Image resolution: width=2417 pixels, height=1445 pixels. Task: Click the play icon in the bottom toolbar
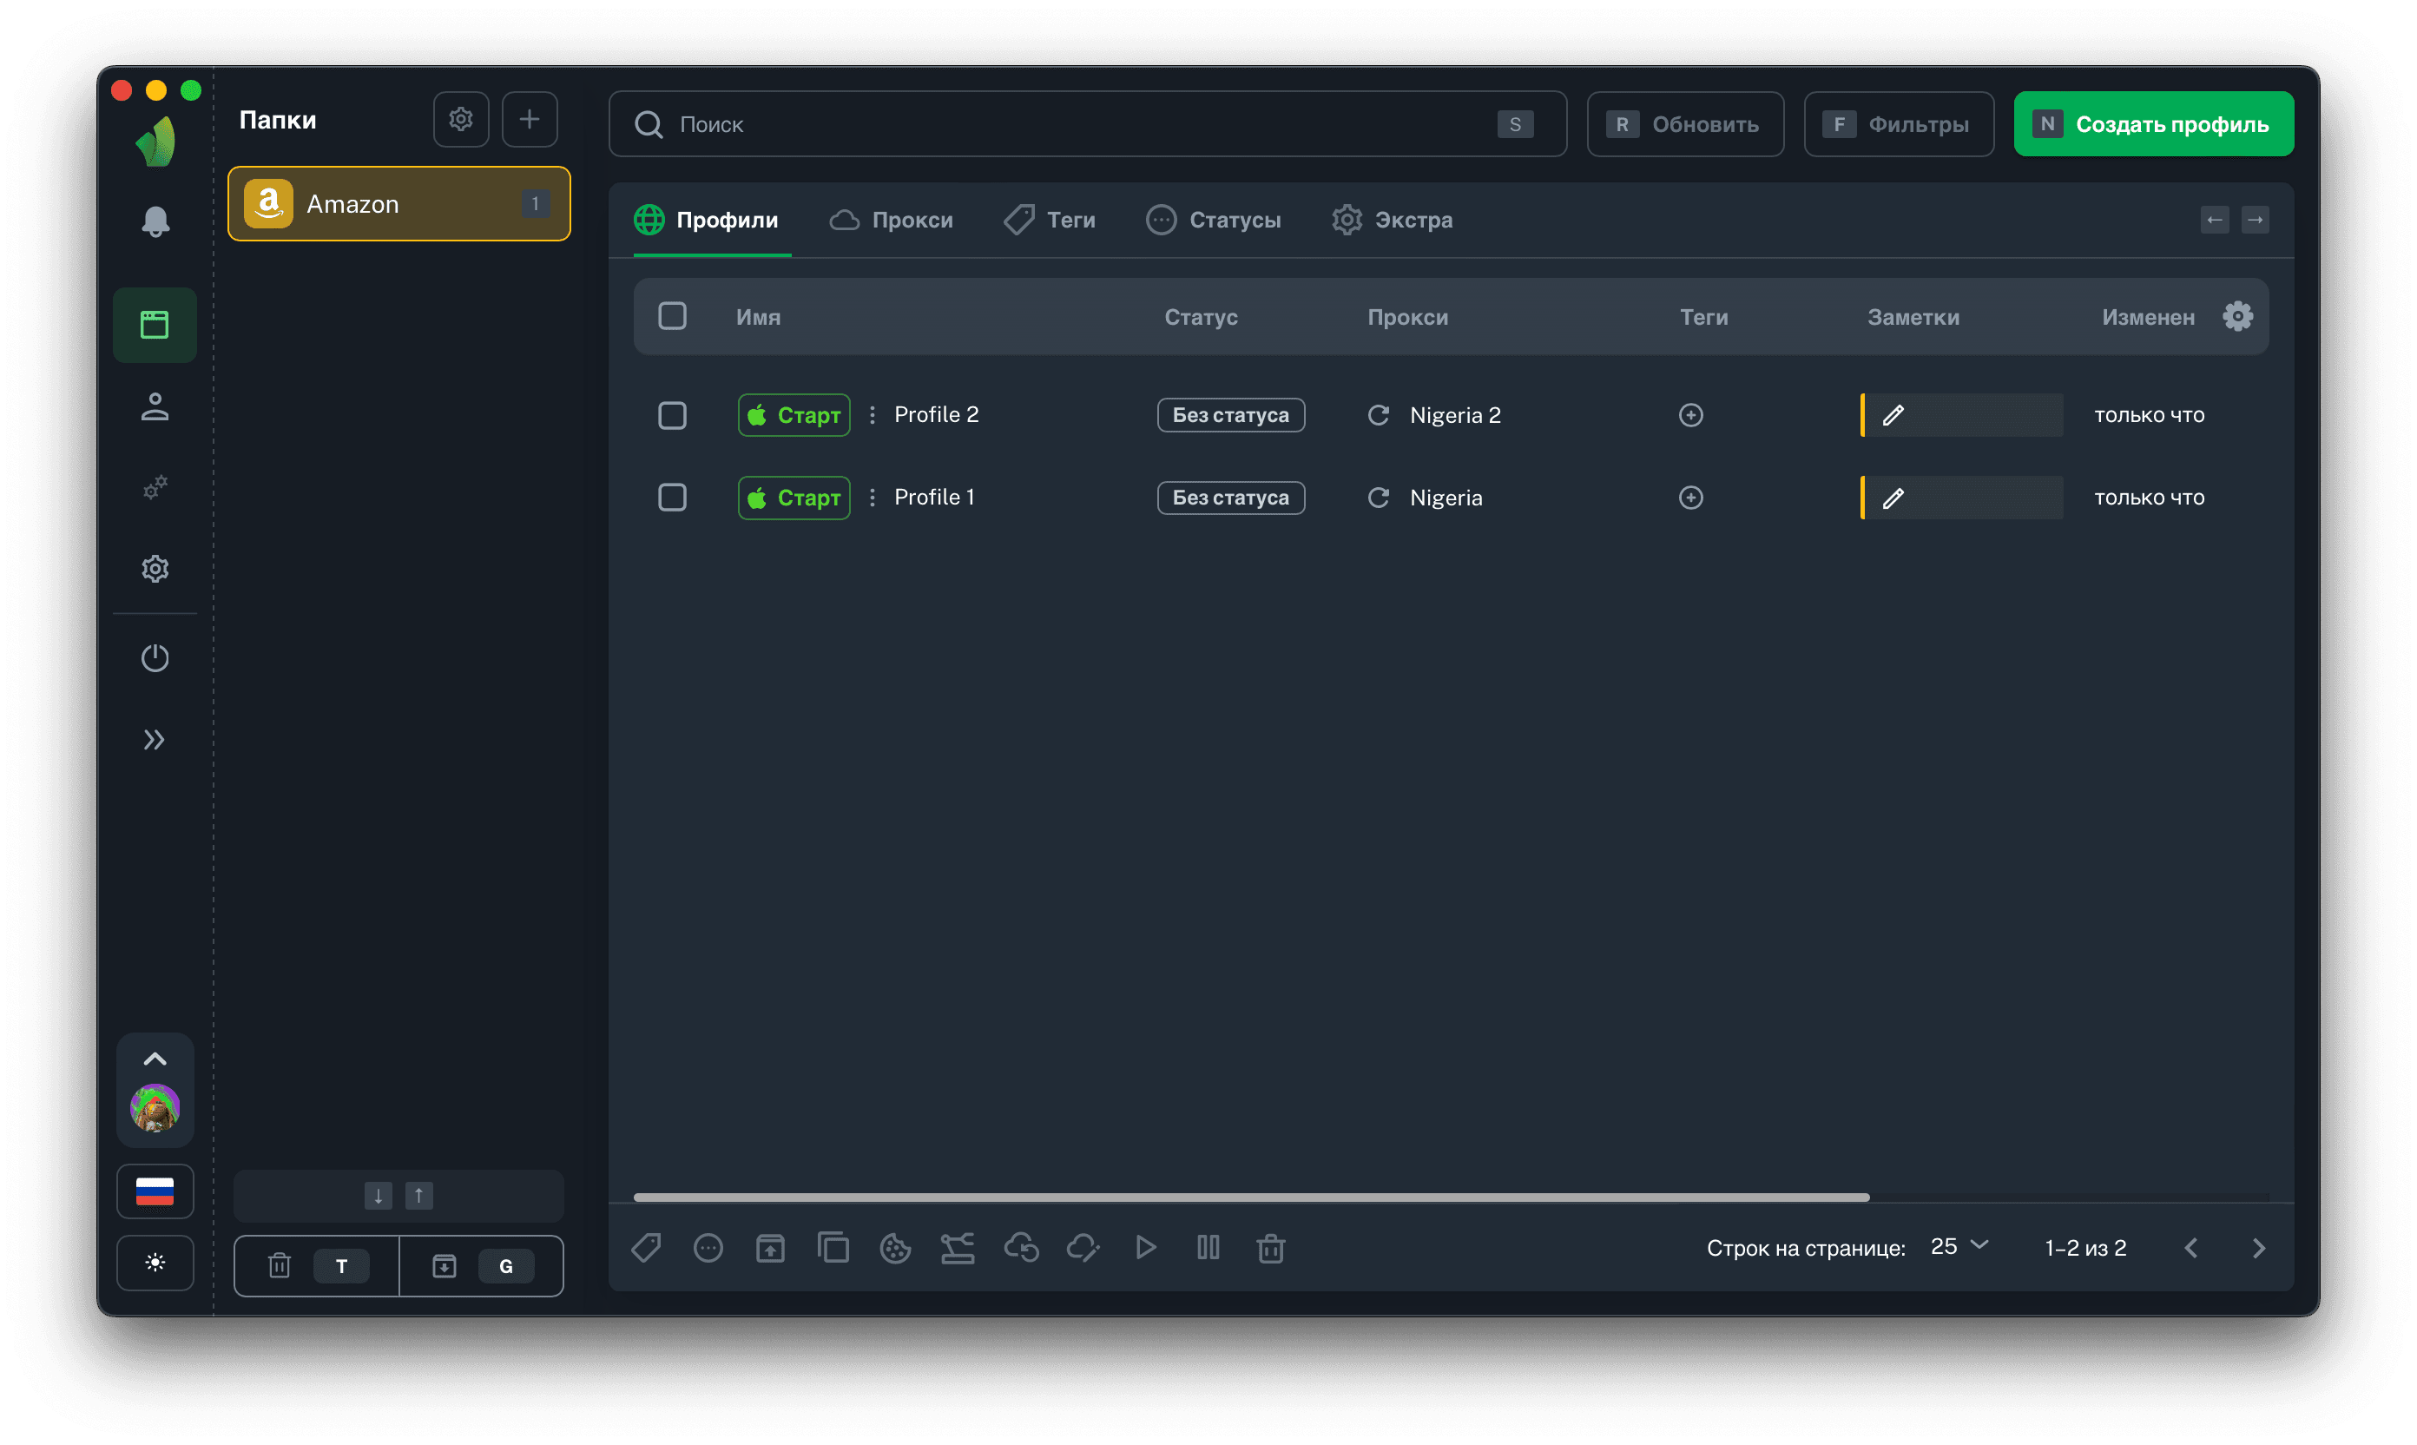pyautogui.click(x=1146, y=1247)
